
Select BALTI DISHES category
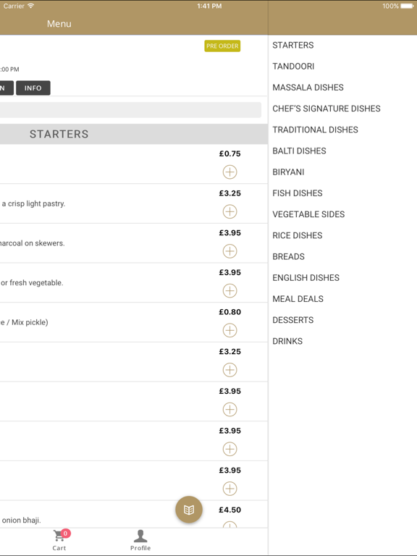click(299, 151)
